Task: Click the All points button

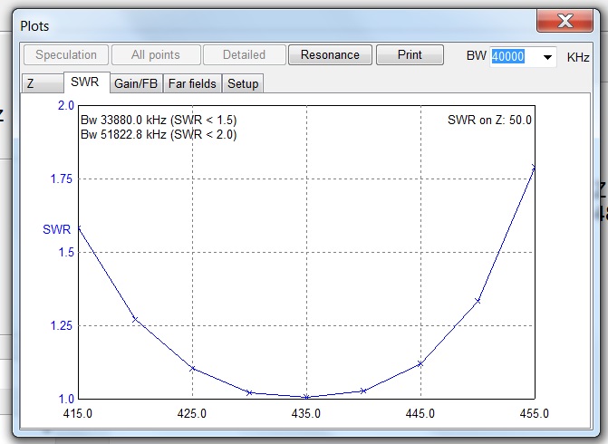Action: pyautogui.click(x=155, y=54)
